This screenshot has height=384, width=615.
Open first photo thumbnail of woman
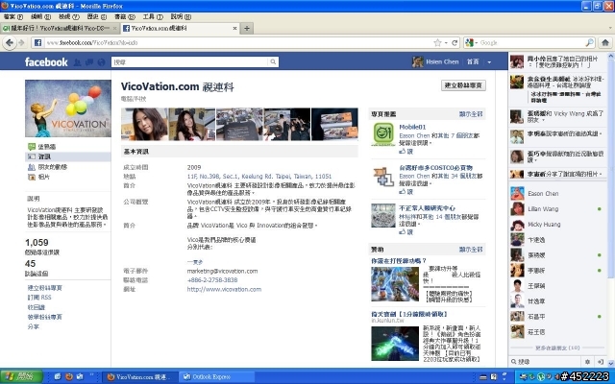144,124
